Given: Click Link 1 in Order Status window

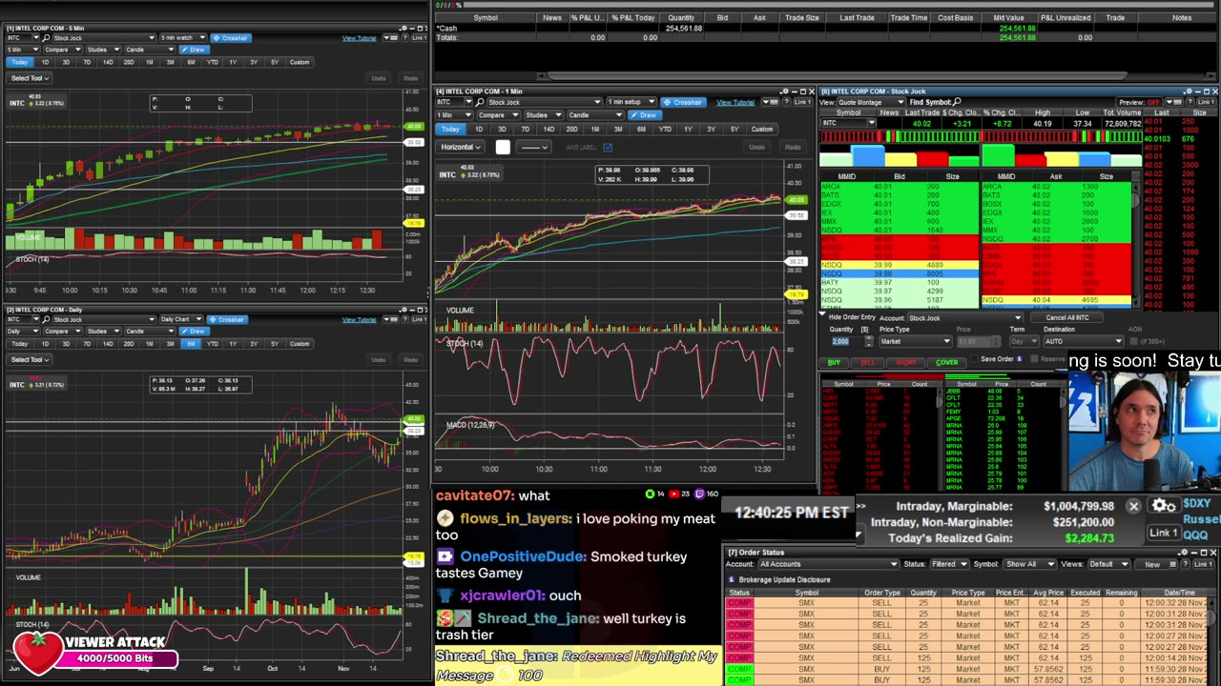Looking at the screenshot, I should point(1203,564).
